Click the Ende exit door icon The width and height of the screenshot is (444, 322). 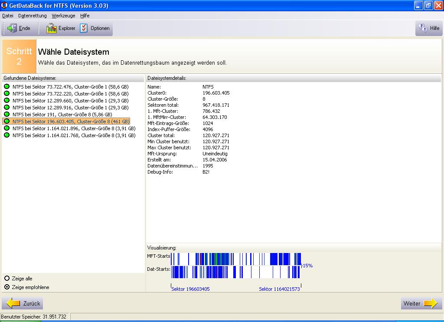pos(12,28)
